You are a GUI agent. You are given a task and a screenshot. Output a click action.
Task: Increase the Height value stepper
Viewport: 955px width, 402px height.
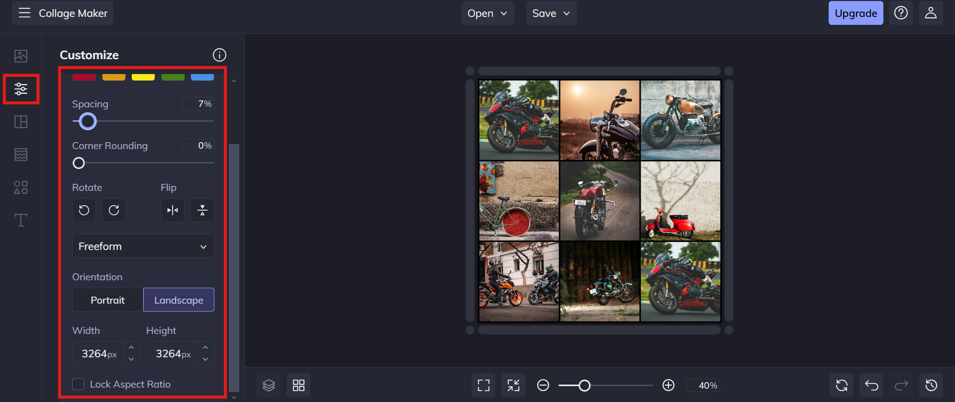[x=205, y=348]
